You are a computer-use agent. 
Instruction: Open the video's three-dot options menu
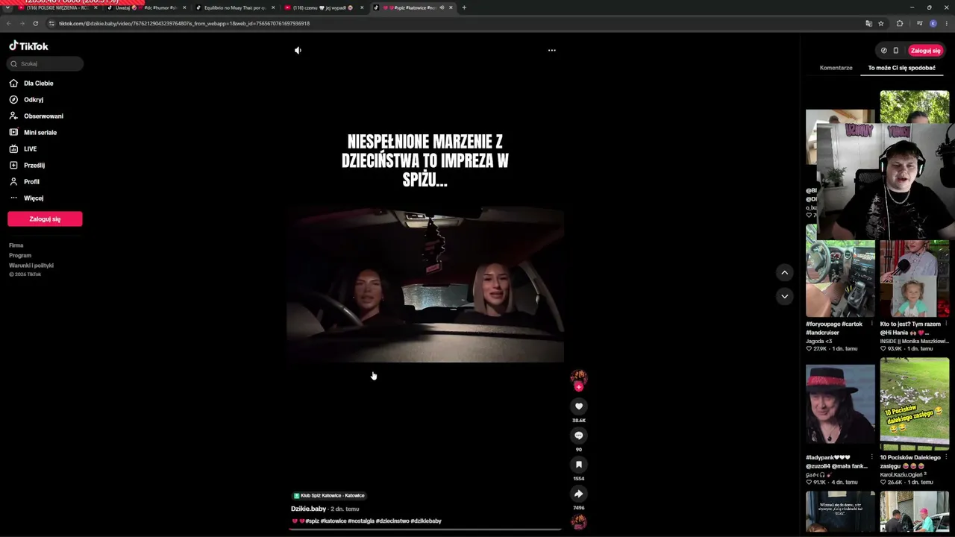[552, 51]
